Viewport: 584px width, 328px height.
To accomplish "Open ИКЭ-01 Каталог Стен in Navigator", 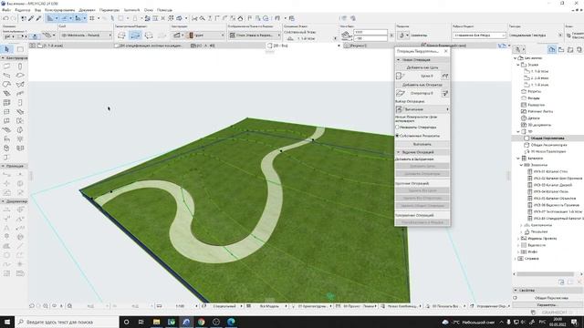I will 550,172.
